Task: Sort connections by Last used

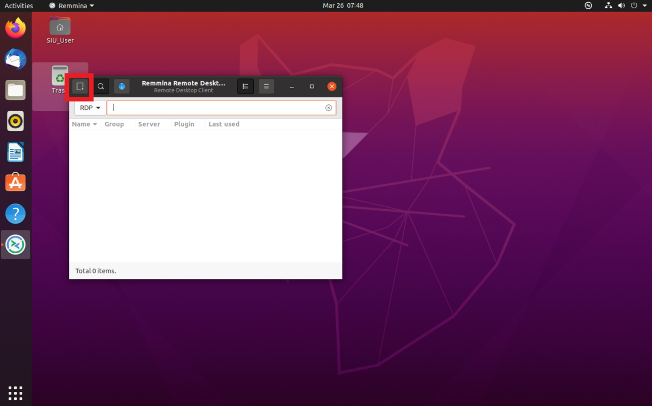Action: pos(223,124)
